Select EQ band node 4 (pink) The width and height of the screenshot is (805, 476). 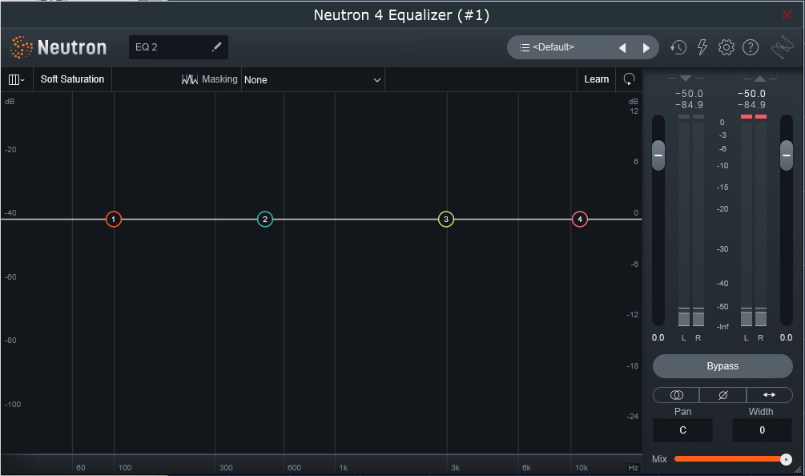(580, 220)
